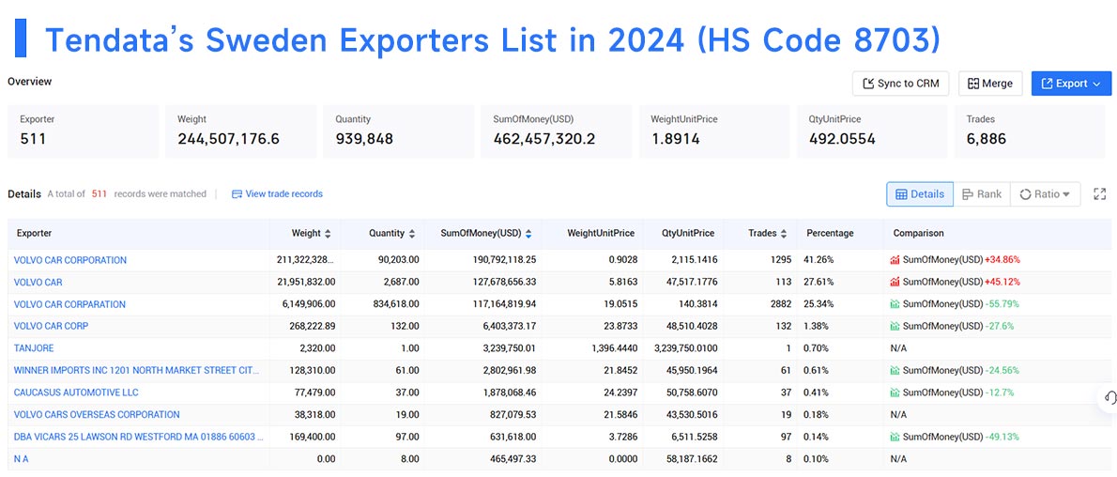This screenshot has width=1117, height=477.
Task: Open the Ratio view dropdown
Action: 1045,194
